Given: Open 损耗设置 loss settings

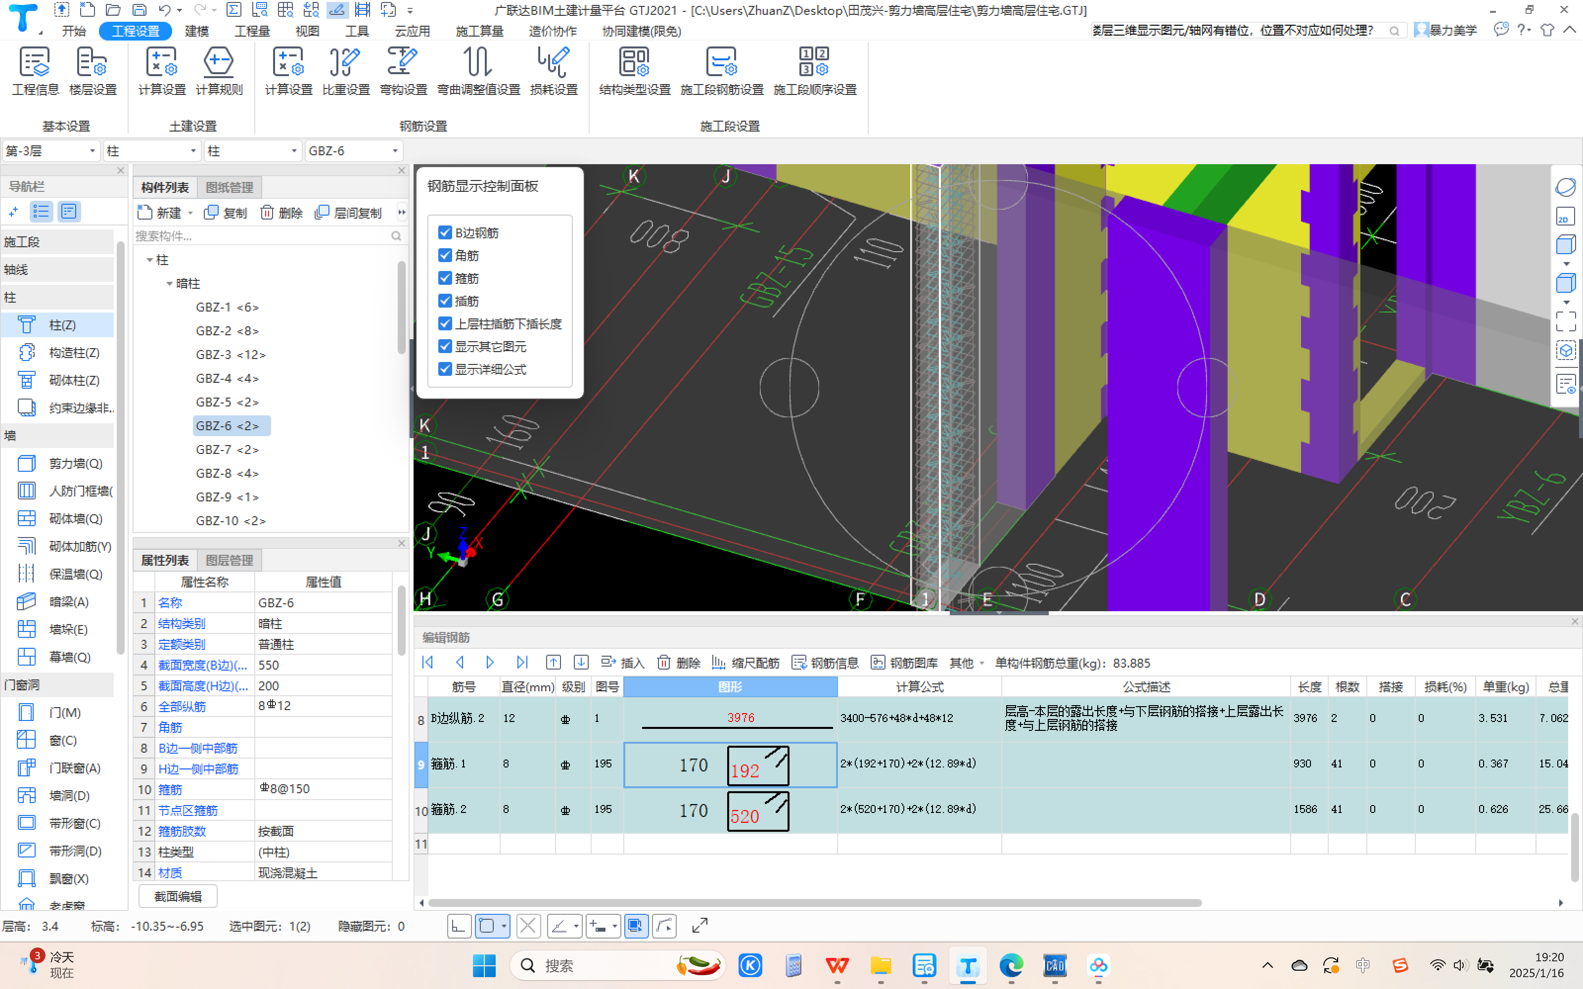Looking at the screenshot, I should (x=554, y=72).
